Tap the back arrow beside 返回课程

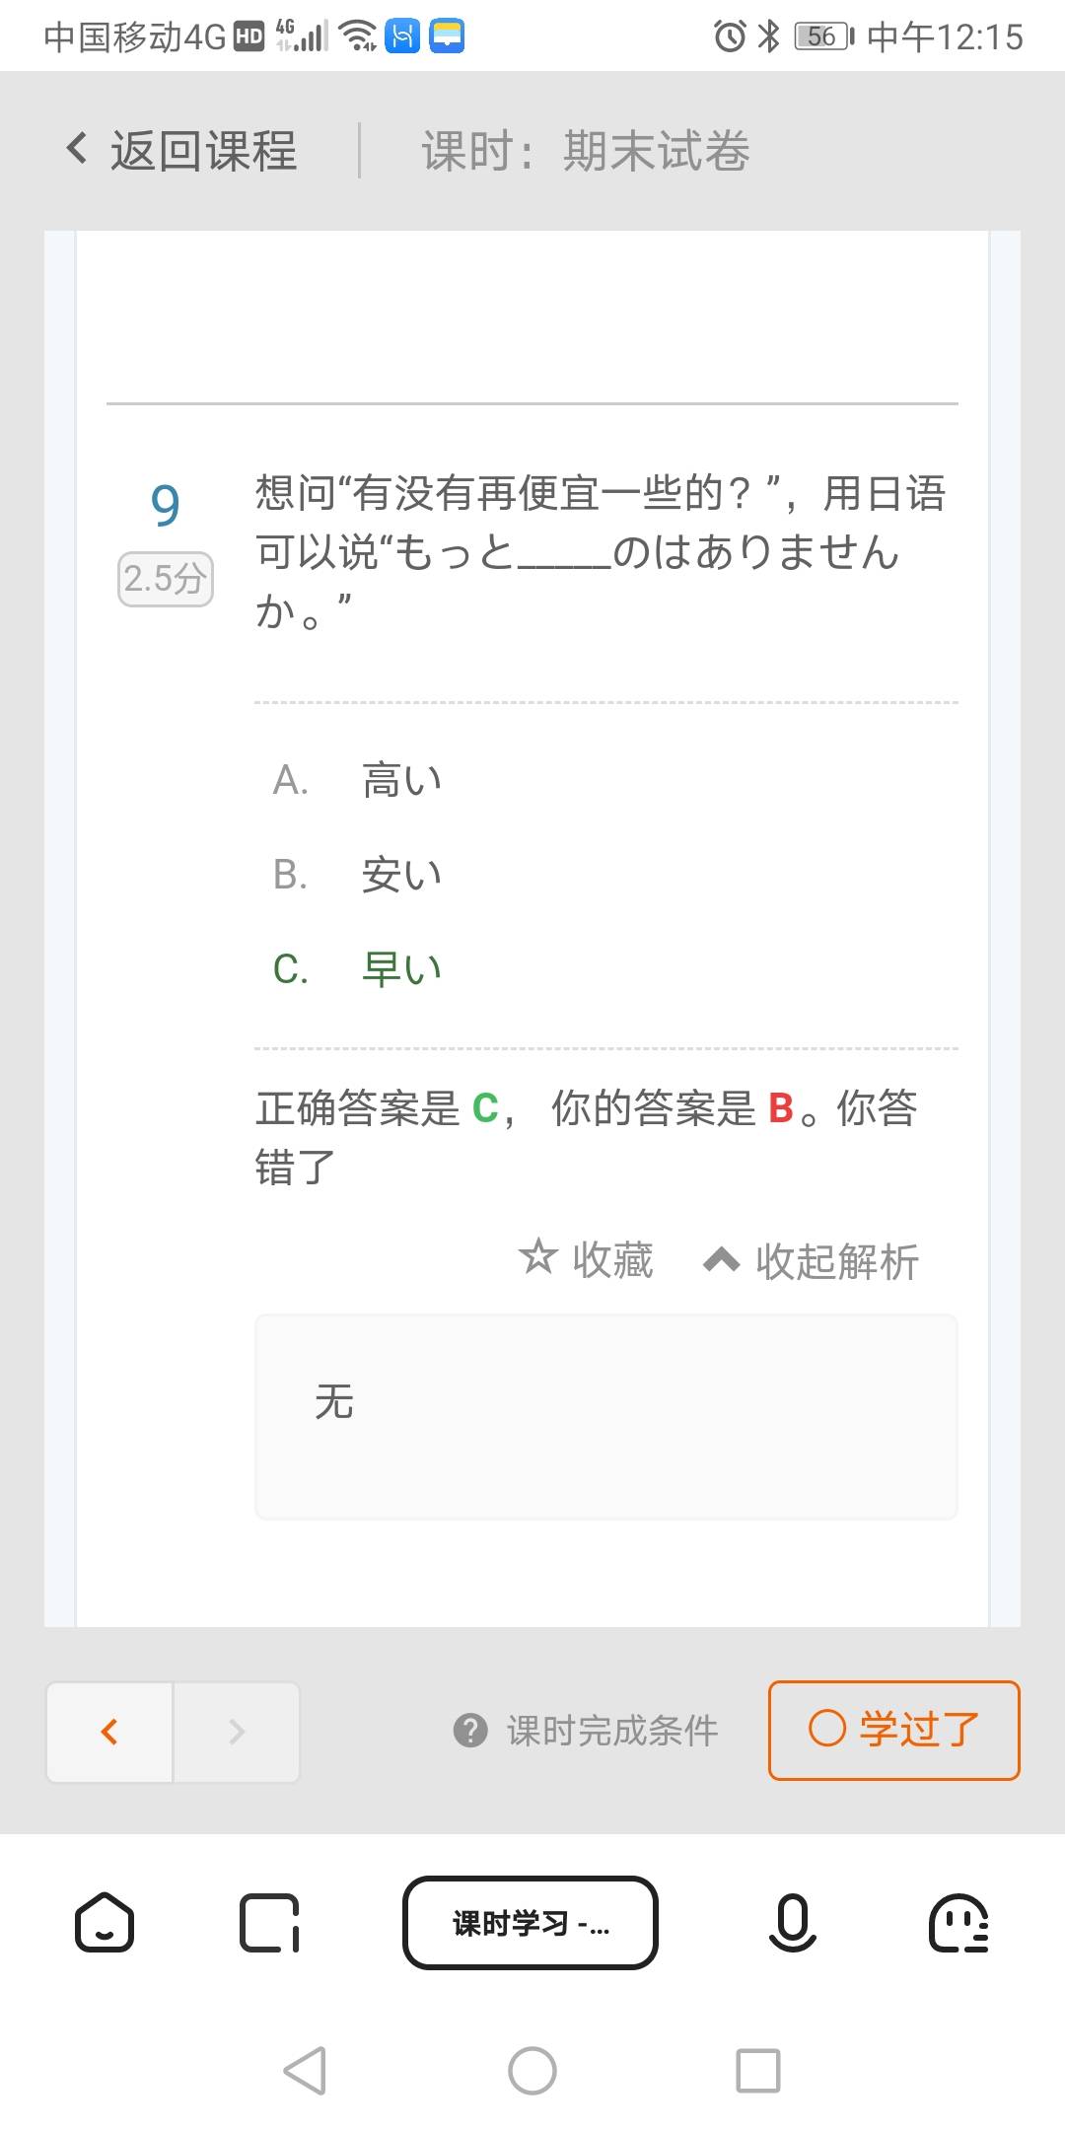pos(77,149)
